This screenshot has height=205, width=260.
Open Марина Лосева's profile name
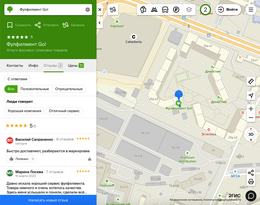(29, 172)
